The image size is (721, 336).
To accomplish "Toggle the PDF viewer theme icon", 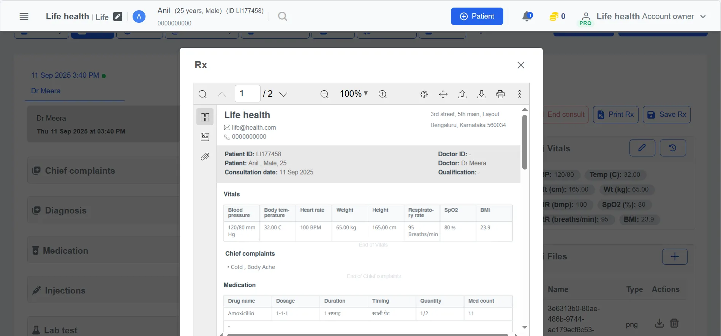I will click(x=424, y=94).
